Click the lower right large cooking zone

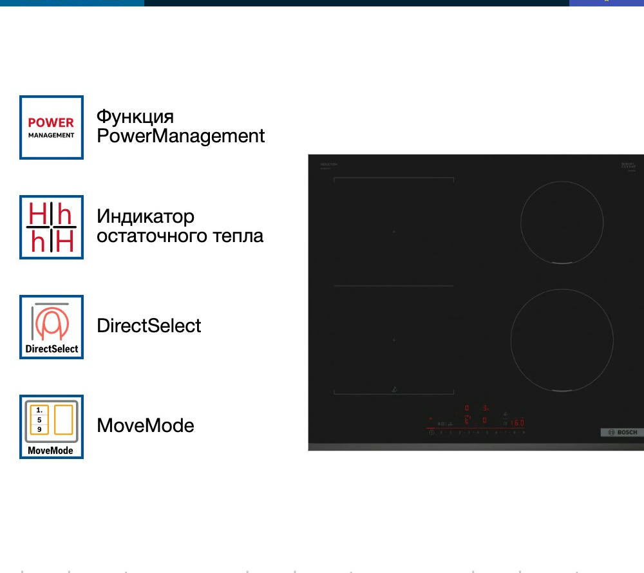pos(562,340)
